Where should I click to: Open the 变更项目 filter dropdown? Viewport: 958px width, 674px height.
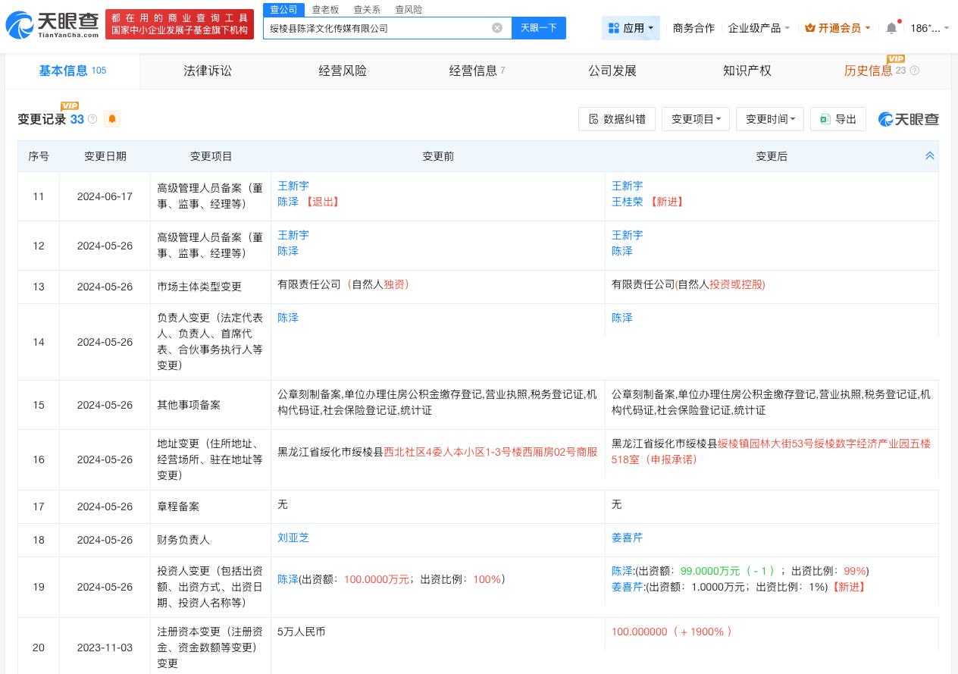(x=696, y=119)
